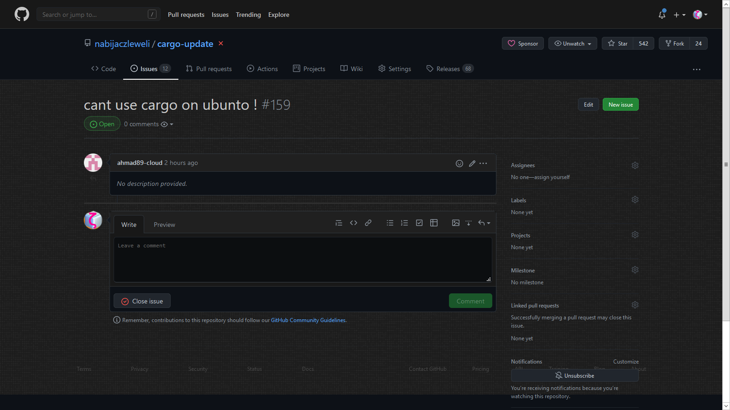Screen dimensions: 730x410
Task: Focus the Leave a comment text box
Action: click(302, 260)
